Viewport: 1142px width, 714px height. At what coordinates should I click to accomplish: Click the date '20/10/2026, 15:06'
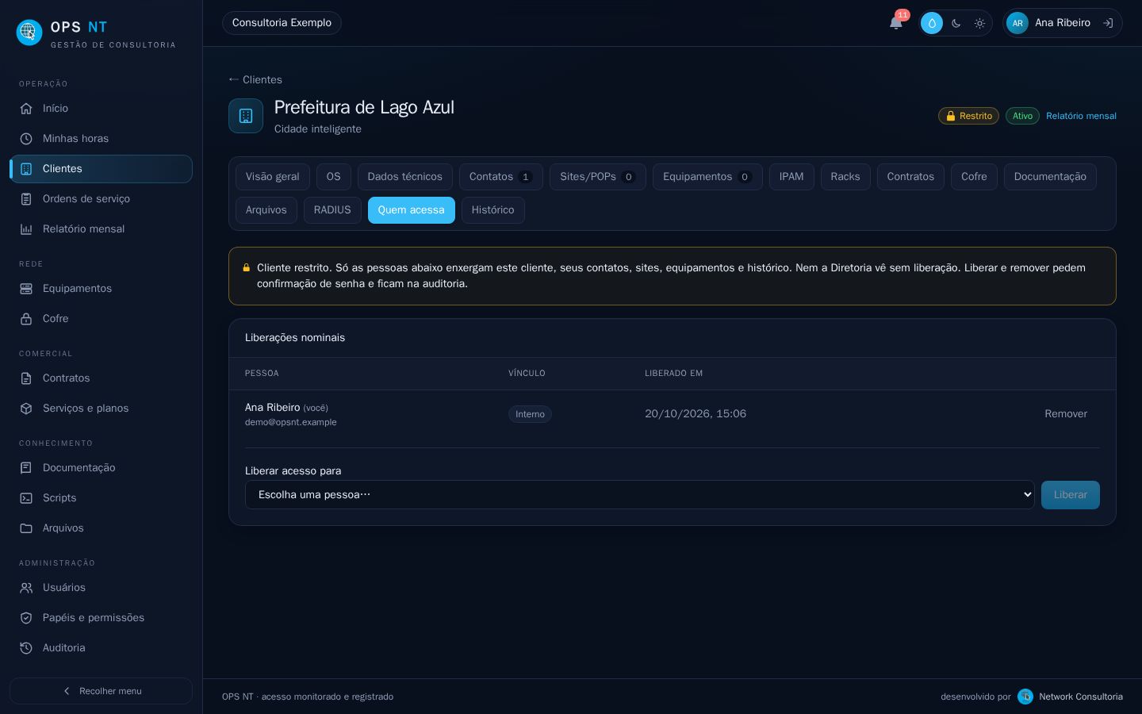pos(696,414)
